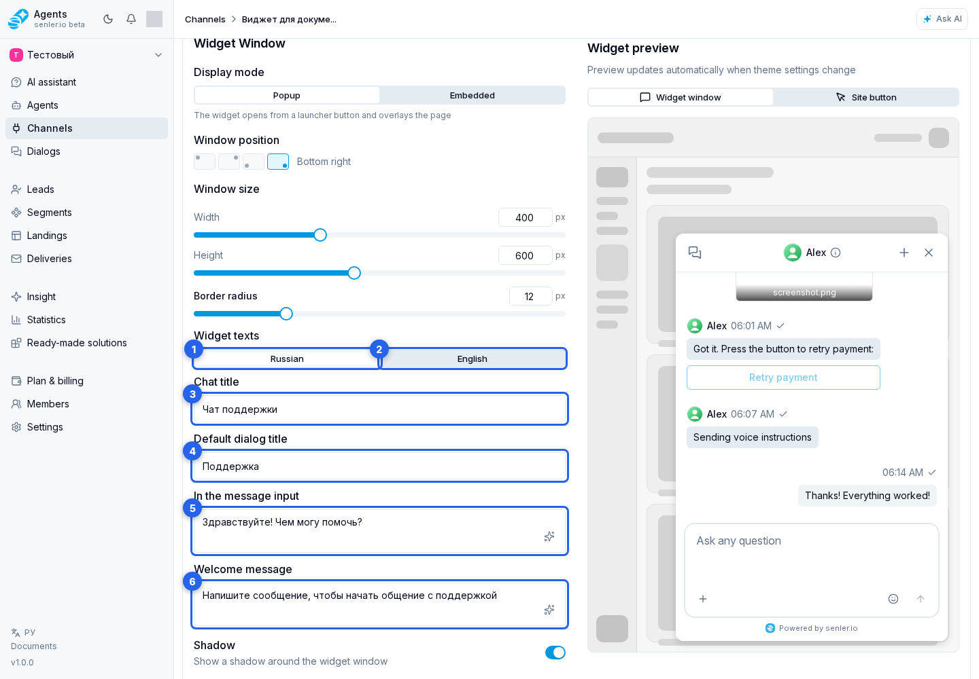Open the user avatar in header
The height and width of the screenshot is (679, 979).
(x=154, y=19)
